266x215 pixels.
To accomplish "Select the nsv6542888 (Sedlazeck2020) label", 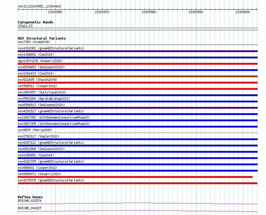I will tap(41, 149).
